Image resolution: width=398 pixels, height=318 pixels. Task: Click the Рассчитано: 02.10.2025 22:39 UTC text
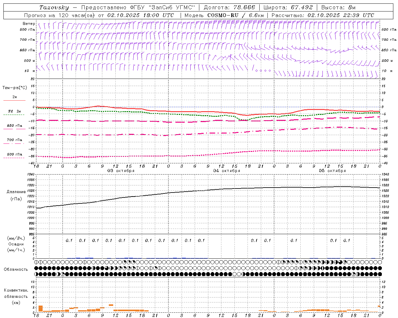(323, 15)
